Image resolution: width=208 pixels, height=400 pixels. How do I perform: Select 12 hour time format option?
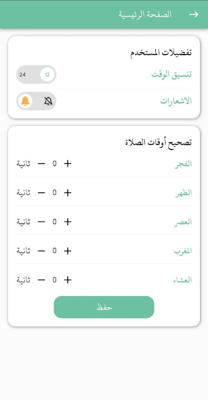click(x=48, y=75)
